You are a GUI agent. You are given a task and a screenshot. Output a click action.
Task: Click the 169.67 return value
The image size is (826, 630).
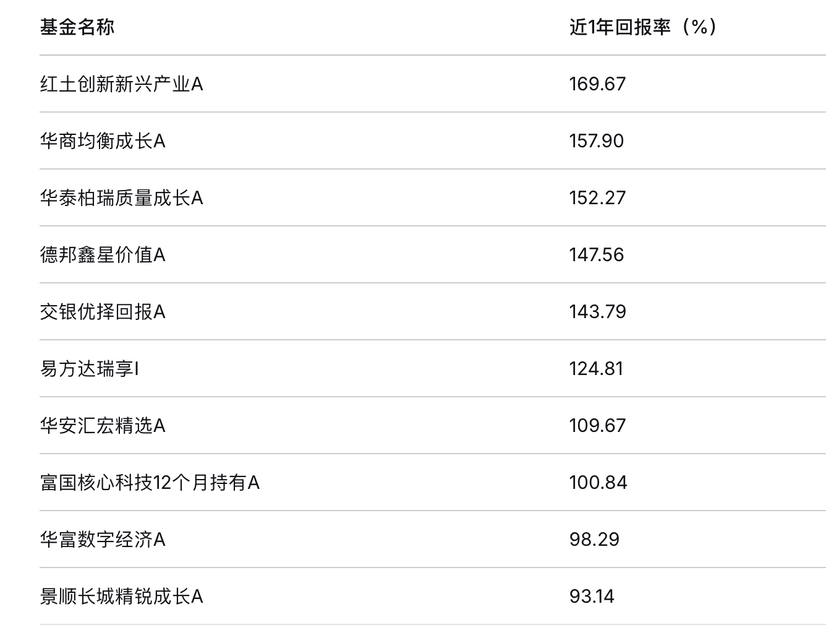597,84
